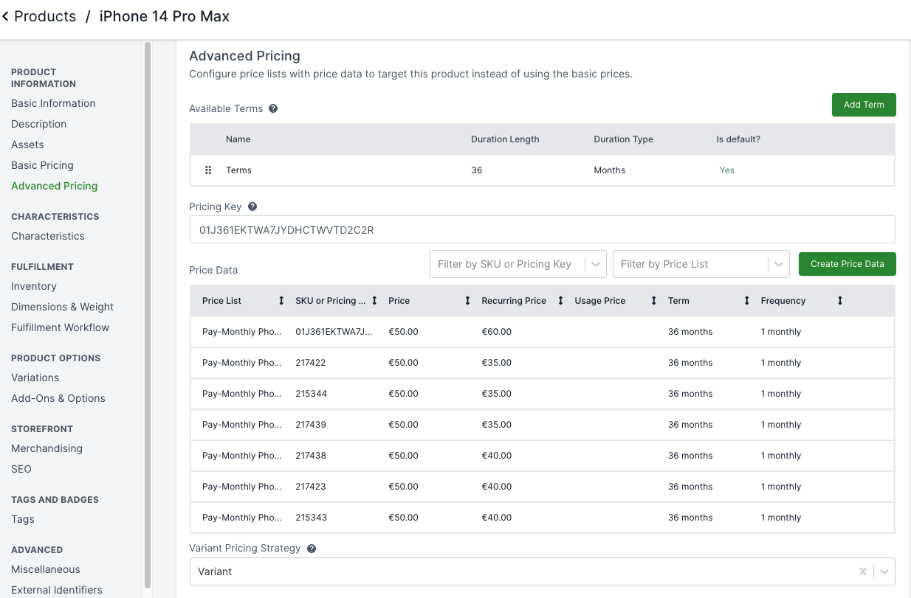Sort by Price column arrows

coord(467,301)
